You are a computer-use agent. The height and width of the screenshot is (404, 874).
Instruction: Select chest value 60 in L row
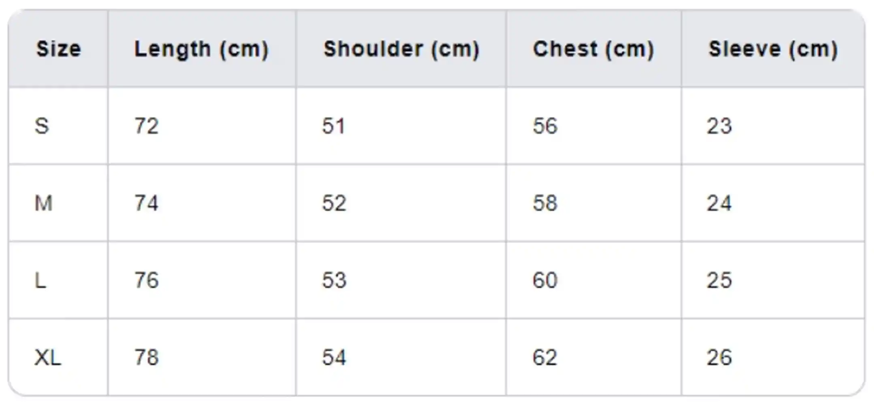(545, 280)
